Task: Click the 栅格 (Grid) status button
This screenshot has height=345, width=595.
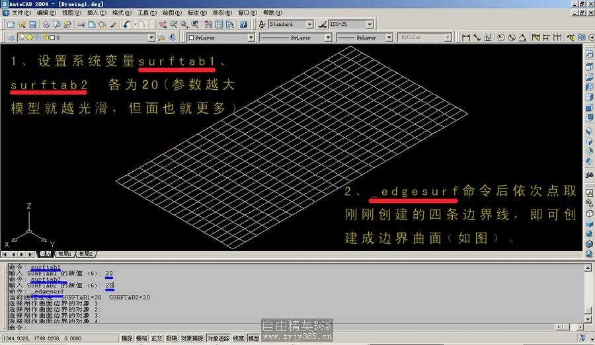Action: [x=141, y=338]
